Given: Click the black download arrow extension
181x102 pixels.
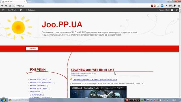Looking at the screenshot, I should 175,6.
